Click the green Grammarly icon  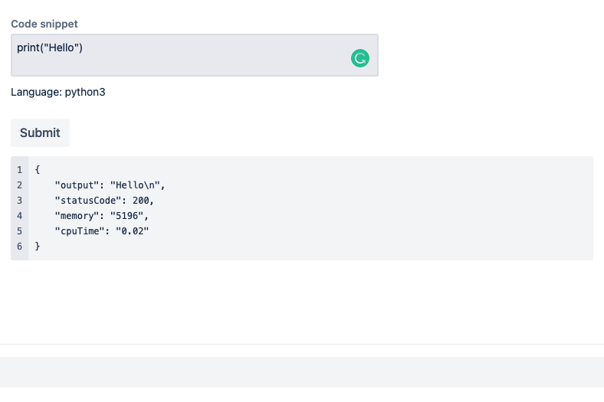tap(360, 58)
